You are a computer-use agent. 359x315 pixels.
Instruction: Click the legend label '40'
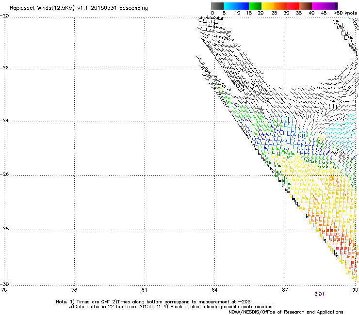click(x=311, y=13)
